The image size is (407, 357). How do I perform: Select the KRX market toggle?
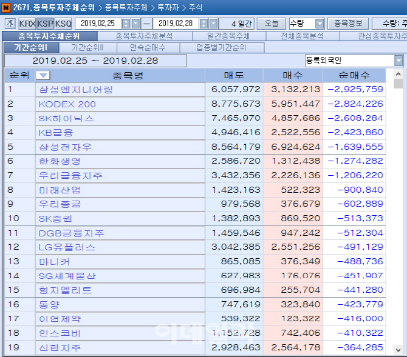click(27, 24)
